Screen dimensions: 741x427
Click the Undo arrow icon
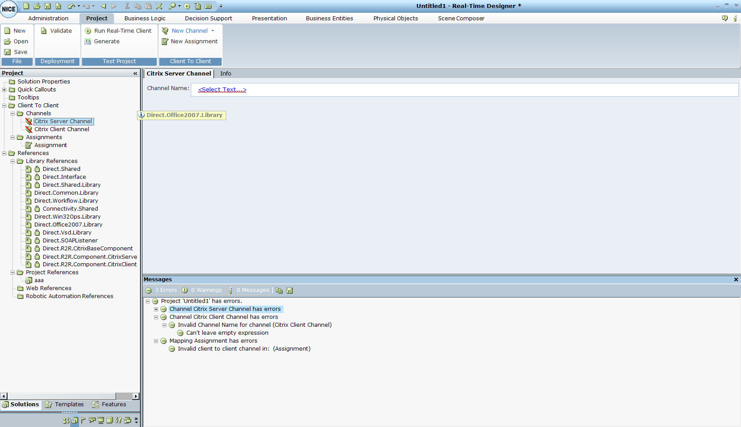coord(71,6)
